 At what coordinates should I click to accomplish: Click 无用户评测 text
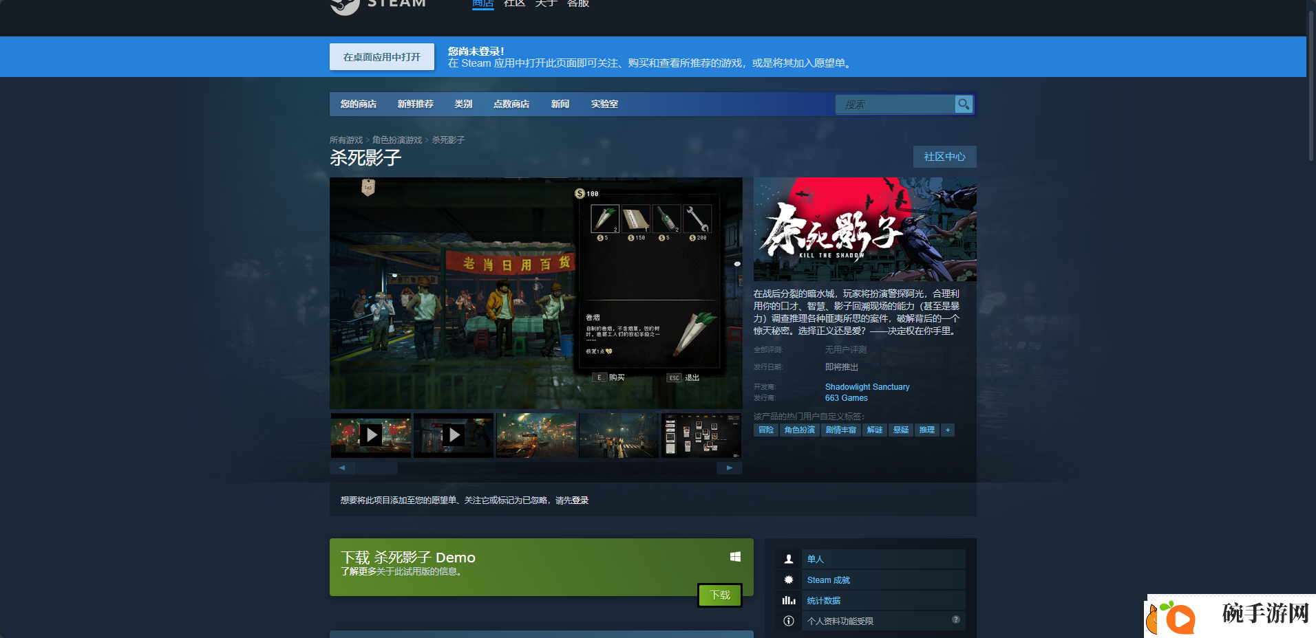click(846, 350)
